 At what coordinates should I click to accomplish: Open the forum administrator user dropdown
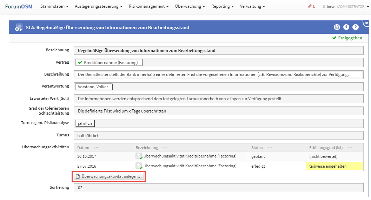pyautogui.click(x=345, y=6)
